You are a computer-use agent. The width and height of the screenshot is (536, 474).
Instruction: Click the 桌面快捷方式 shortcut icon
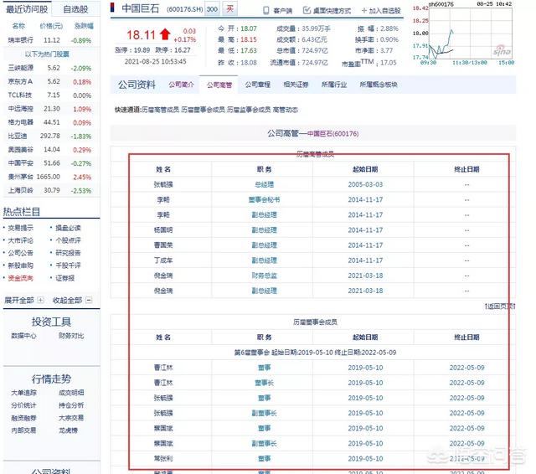(307, 10)
